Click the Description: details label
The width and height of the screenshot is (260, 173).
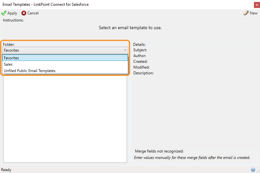coord(143,73)
